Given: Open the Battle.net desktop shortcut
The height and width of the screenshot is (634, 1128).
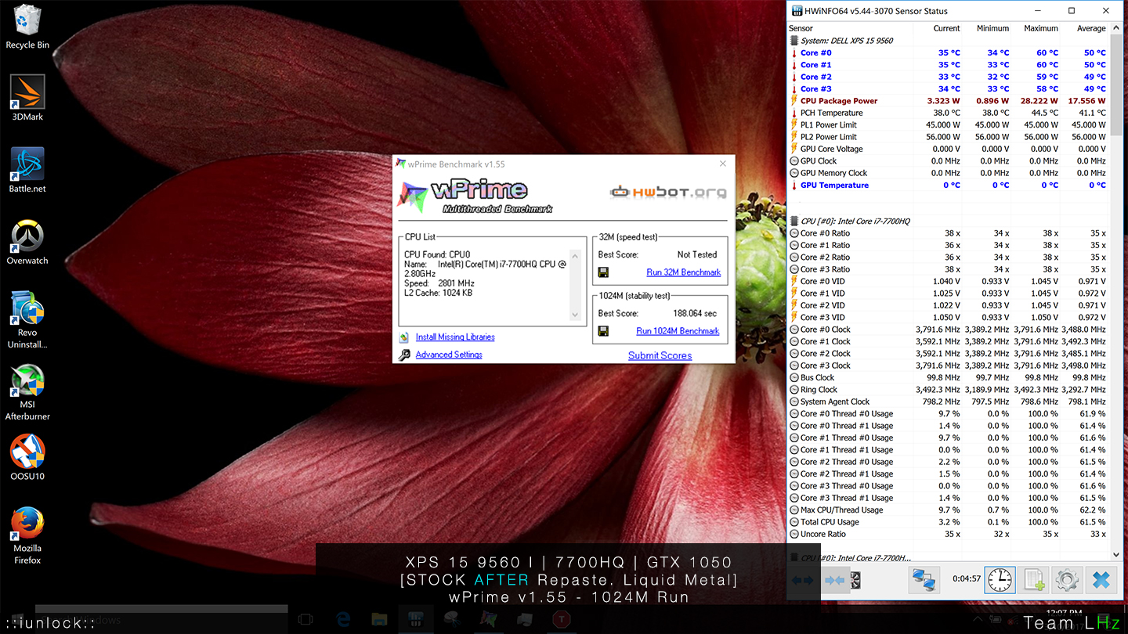Looking at the screenshot, I should tap(27, 170).
